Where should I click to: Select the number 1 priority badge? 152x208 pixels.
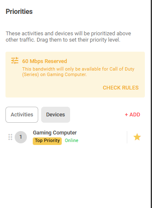[21, 137]
